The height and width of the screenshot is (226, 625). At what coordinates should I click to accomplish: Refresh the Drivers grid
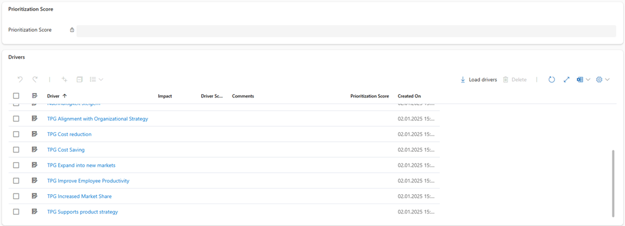point(552,79)
